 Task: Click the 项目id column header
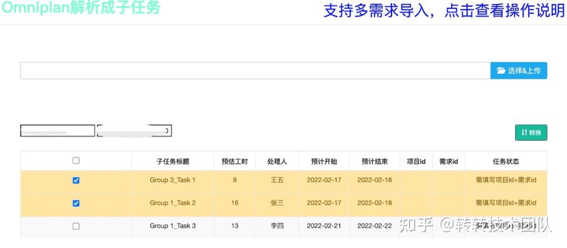click(416, 161)
